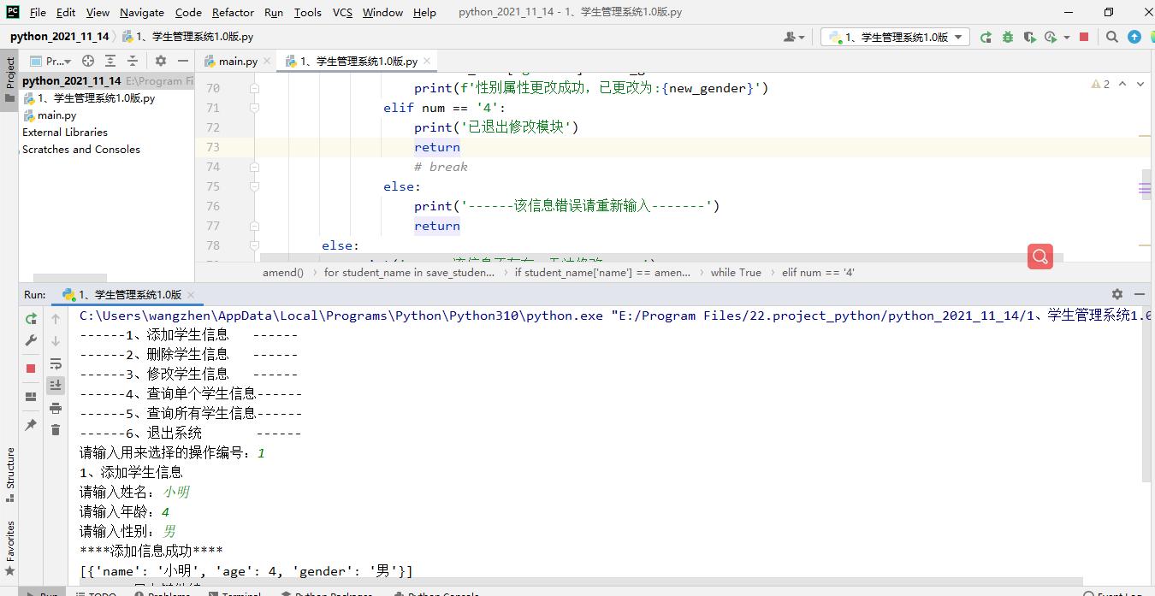This screenshot has height=596, width=1155.
Task: Select External Libraries node
Action: 65,132
